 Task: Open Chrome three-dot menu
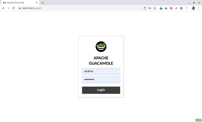coord(198,8)
